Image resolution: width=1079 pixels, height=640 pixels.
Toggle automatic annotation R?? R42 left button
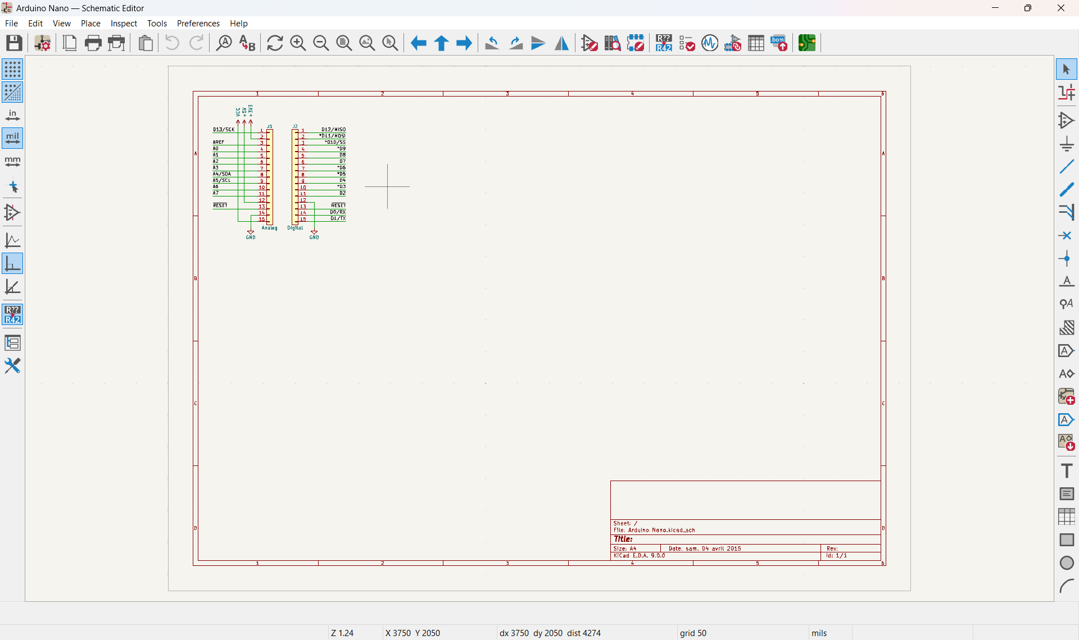(x=12, y=314)
